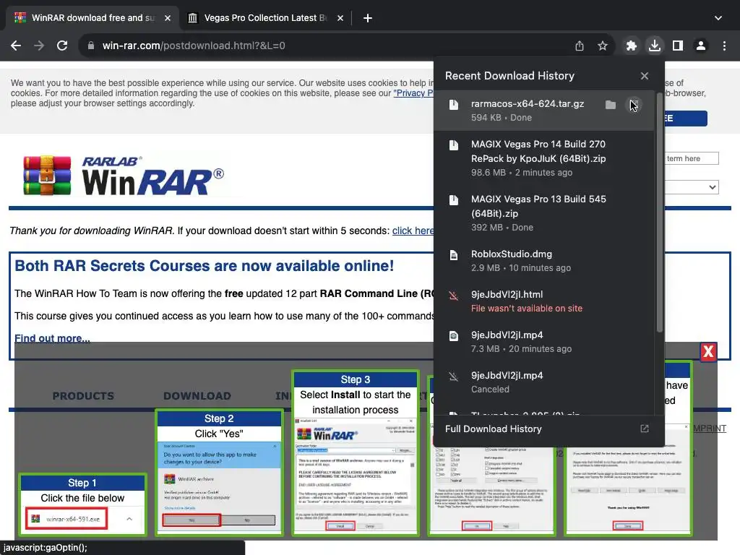This screenshot has height=555, width=740.
Task: Close the install steps overlay with red X
Action: pyautogui.click(x=708, y=352)
